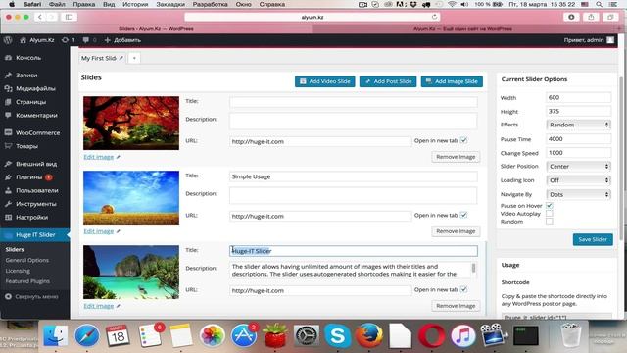Image resolution: width=627 pixels, height=353 pixels.
Task: Collapse menu with Свернуть меню
Action: coord(32,296)
